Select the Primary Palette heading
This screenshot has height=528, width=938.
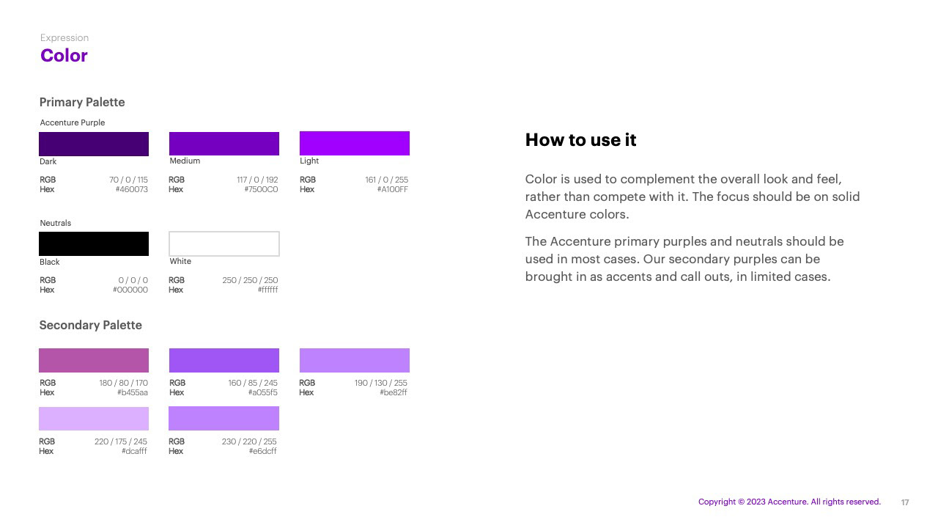[x=82, y=102]
